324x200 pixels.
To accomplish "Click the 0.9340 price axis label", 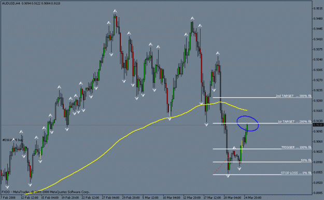I will click(x=318, y=60).
